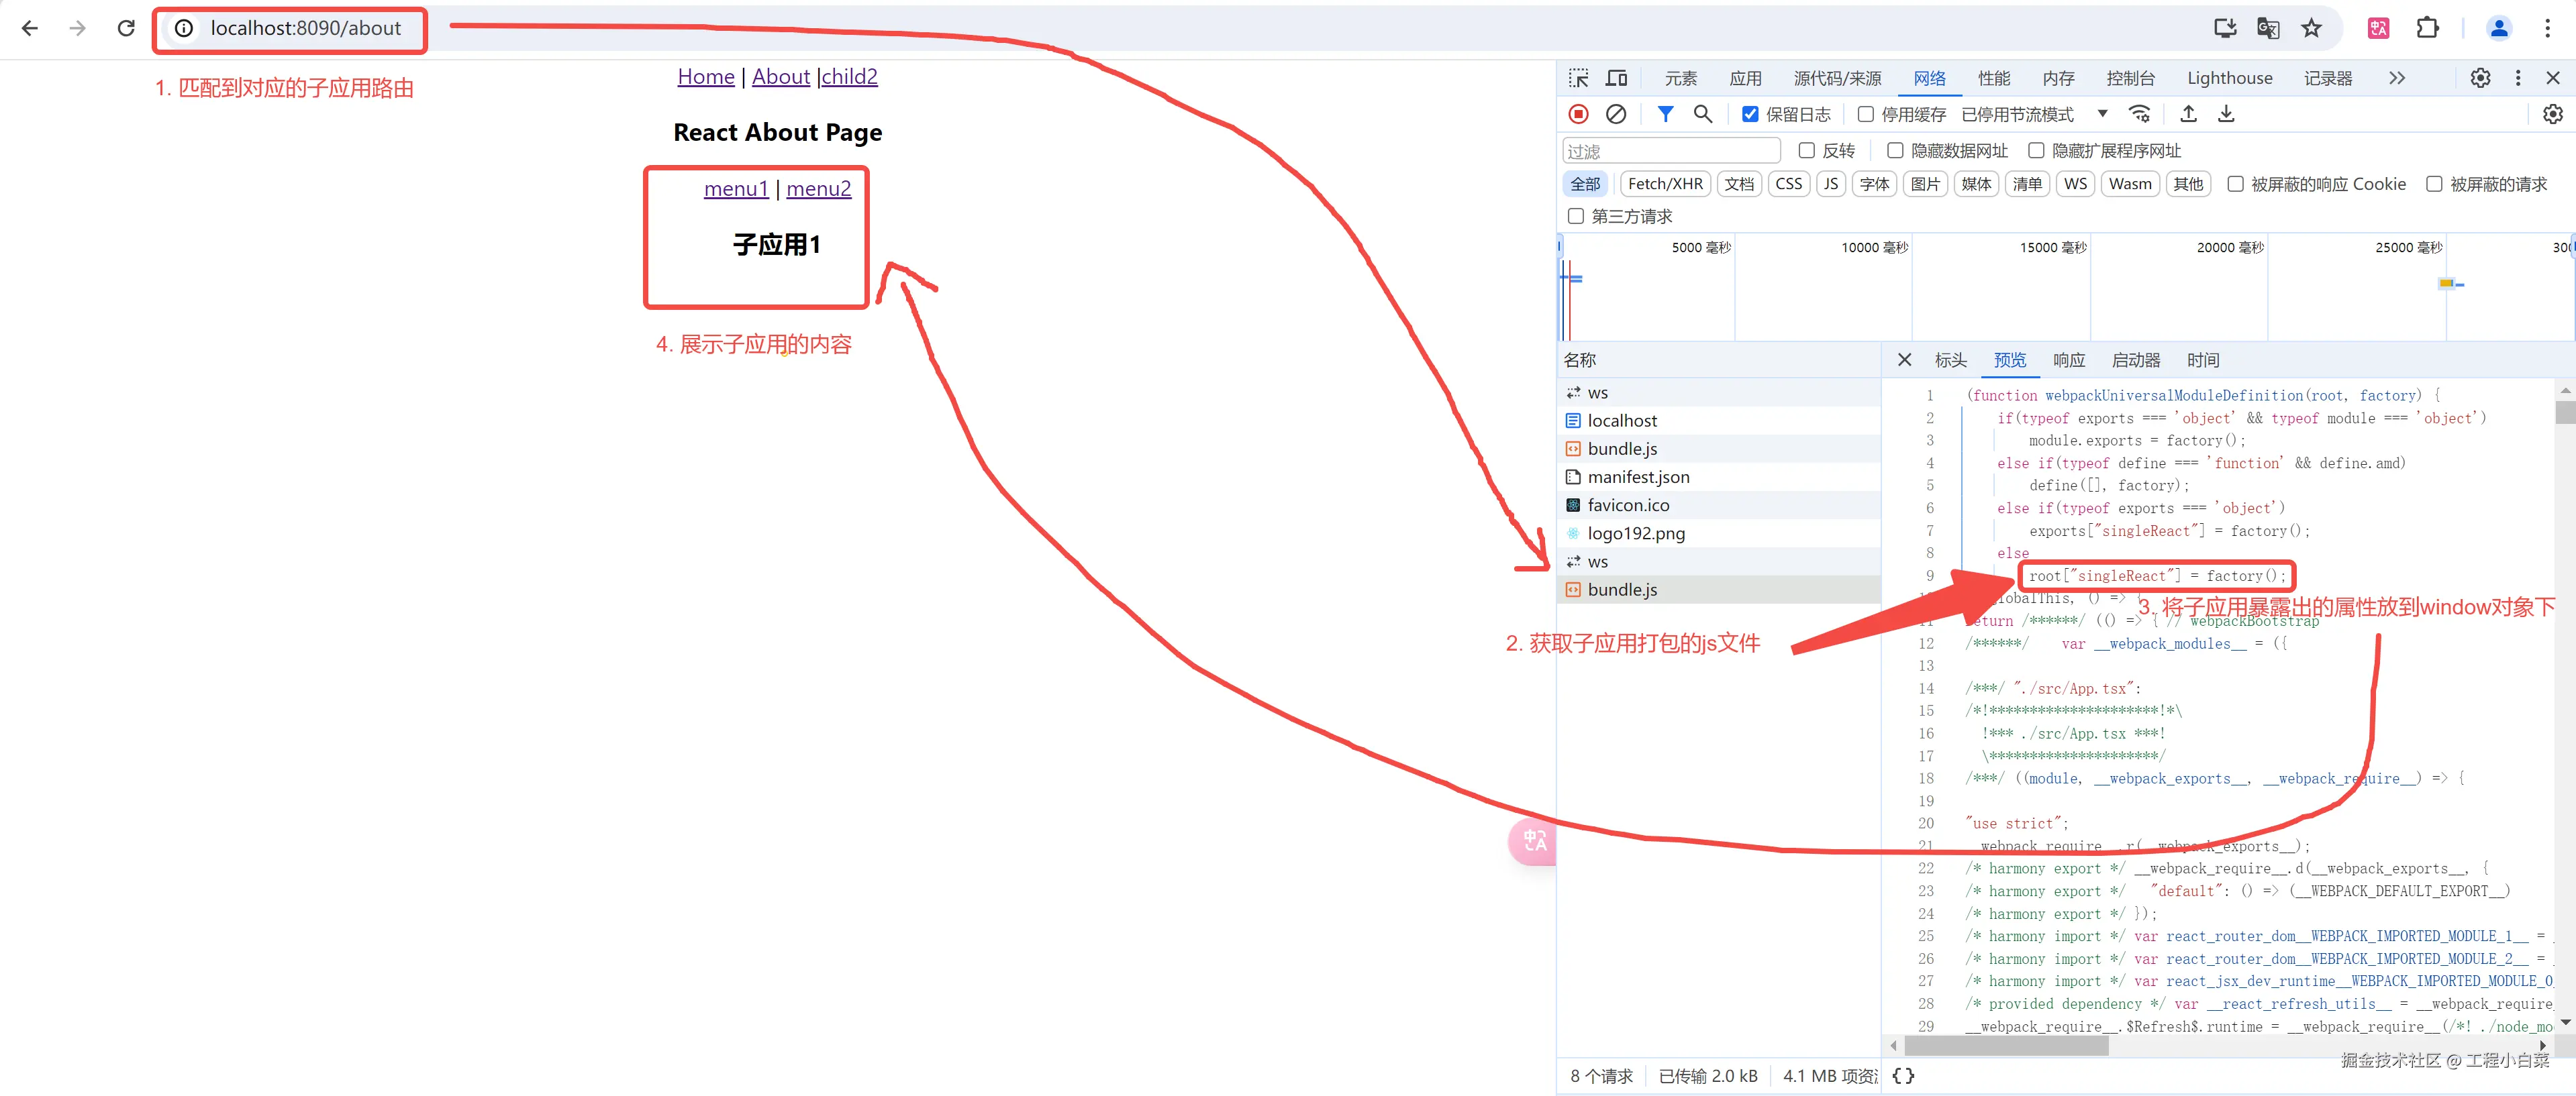Enable the 停用缓存 checkbox
The width and height of the screenshot is (2576, 1096).
click(x=1865, y=114)
